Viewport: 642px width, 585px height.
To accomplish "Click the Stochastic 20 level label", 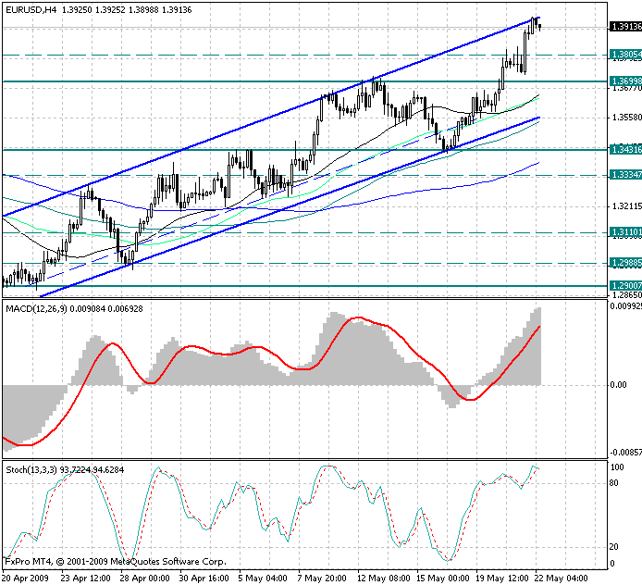I will click(x=613, y=547).
